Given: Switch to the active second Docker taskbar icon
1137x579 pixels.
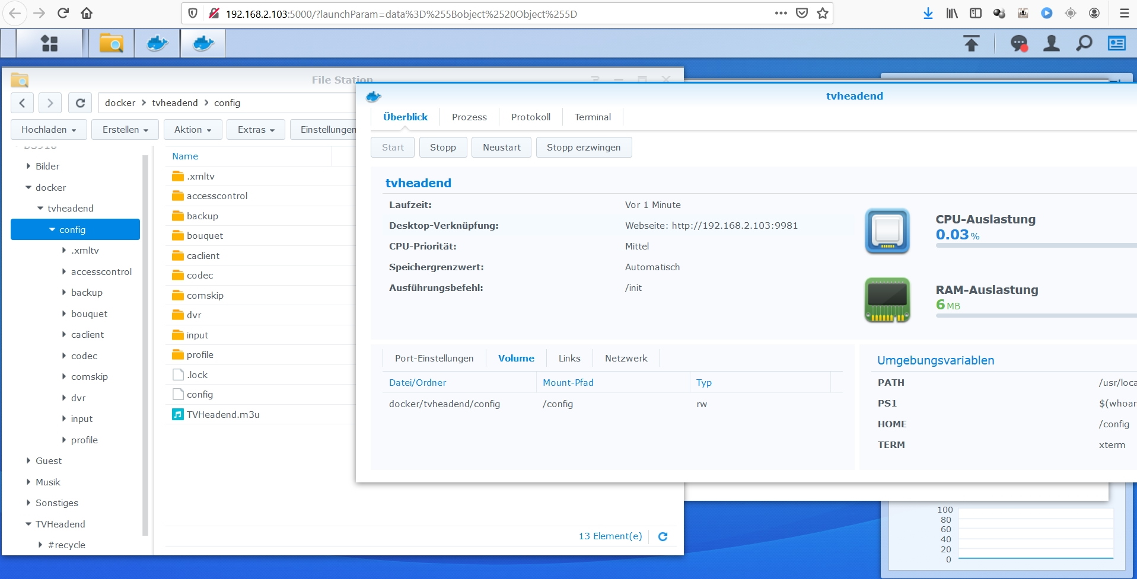Looking at the screenshot, I should [x=203, y=43].
